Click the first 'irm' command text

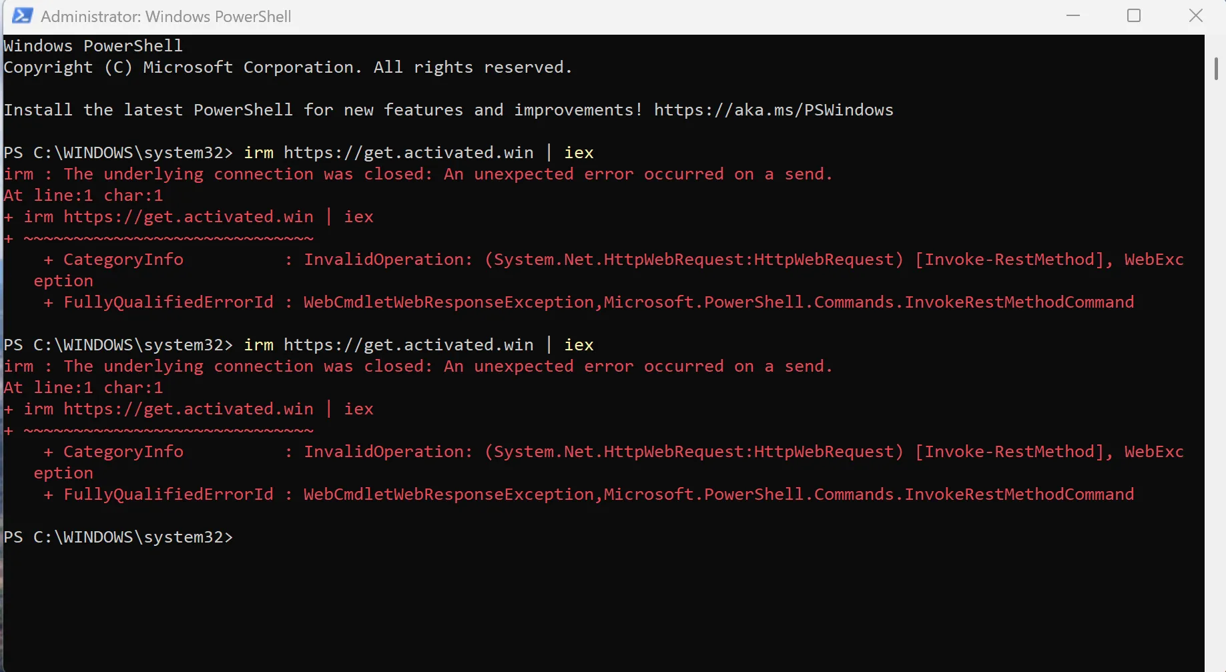[258, 152]
